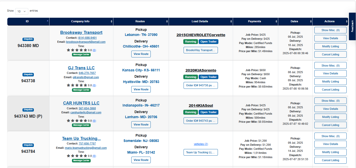View Route for Somerdale to Miami
356x168 pixels.
[141, 160]
